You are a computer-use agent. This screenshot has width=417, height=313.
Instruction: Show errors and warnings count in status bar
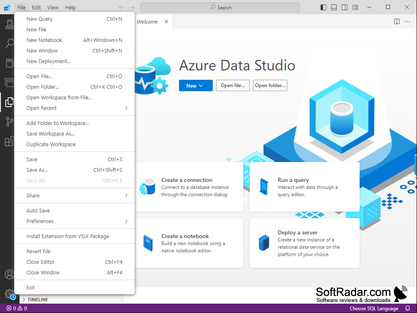pos(17,308)
